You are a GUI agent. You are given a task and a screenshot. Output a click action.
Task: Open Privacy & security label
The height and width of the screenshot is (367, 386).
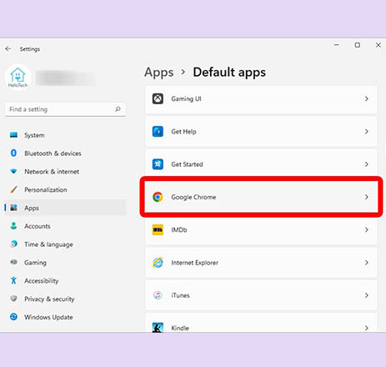click(49, 299)
